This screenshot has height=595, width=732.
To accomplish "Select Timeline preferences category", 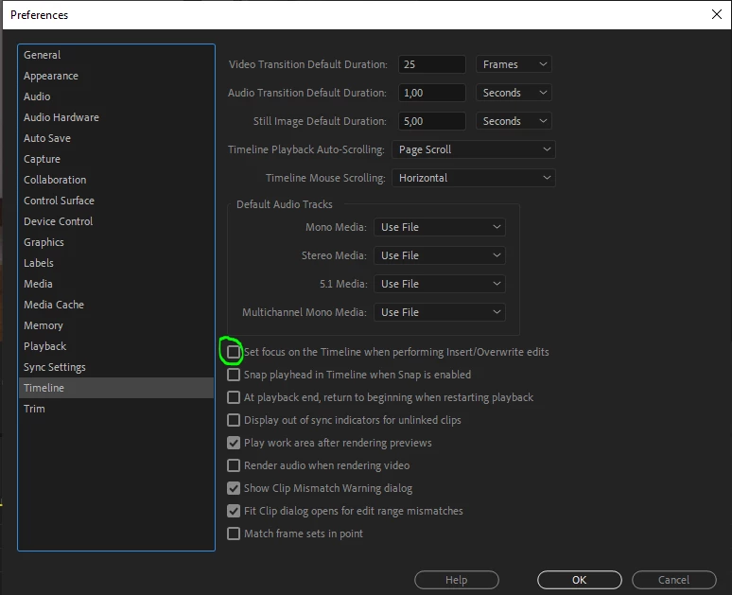I will (116, 388).
